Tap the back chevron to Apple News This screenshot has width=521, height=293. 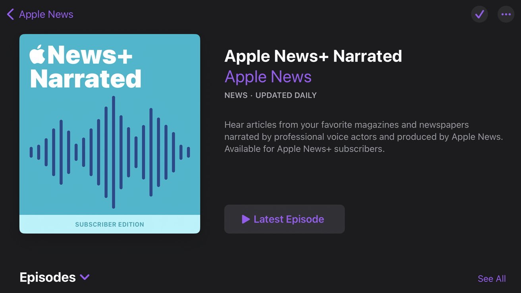(10, 14)
